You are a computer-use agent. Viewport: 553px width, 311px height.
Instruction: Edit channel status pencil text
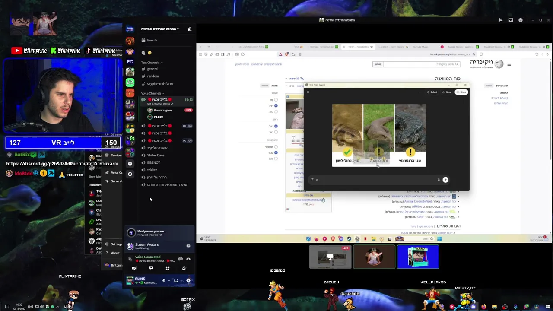tap(160, 104)
